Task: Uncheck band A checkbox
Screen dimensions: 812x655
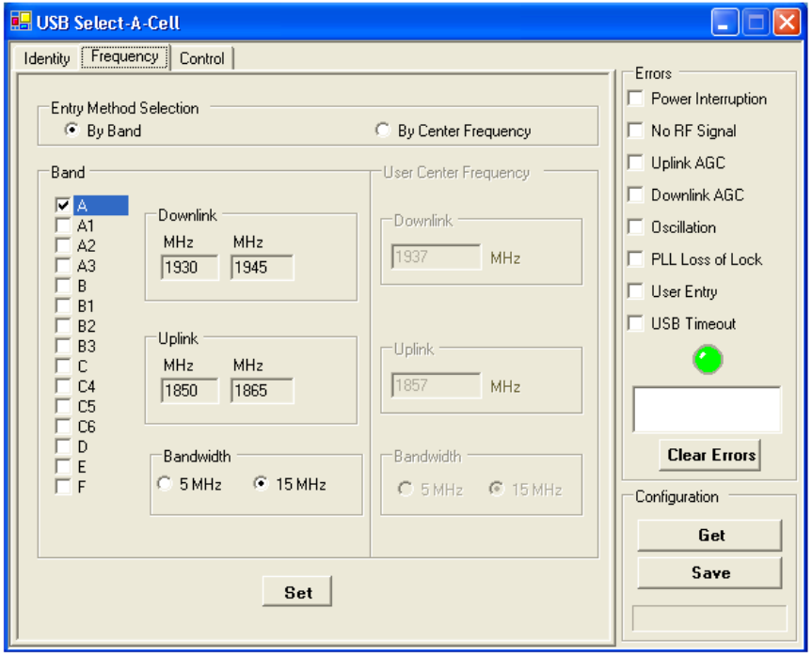Action: coord(63,205)
